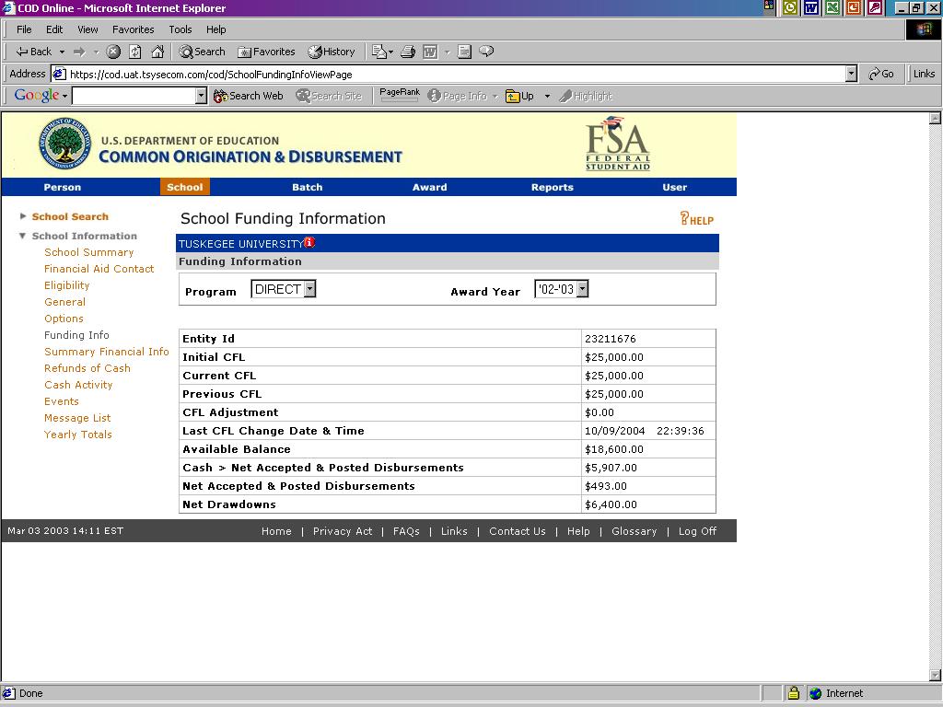The height and width of the screenshot is (707, 943).
Task: Click the red info icon next to Tuskegee University
Action: coord(309,242)
